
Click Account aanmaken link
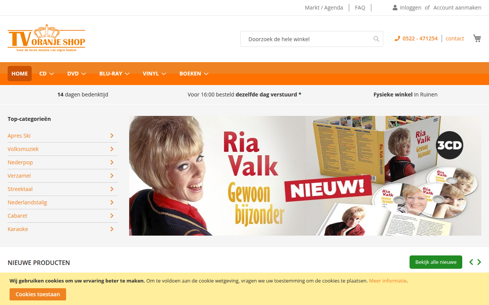tap(457, 8)
